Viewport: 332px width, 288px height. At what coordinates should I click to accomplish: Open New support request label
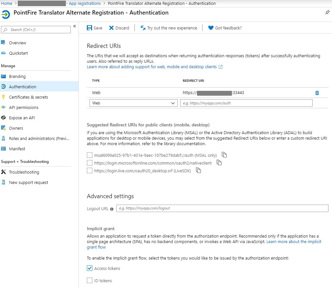point(29,182)
